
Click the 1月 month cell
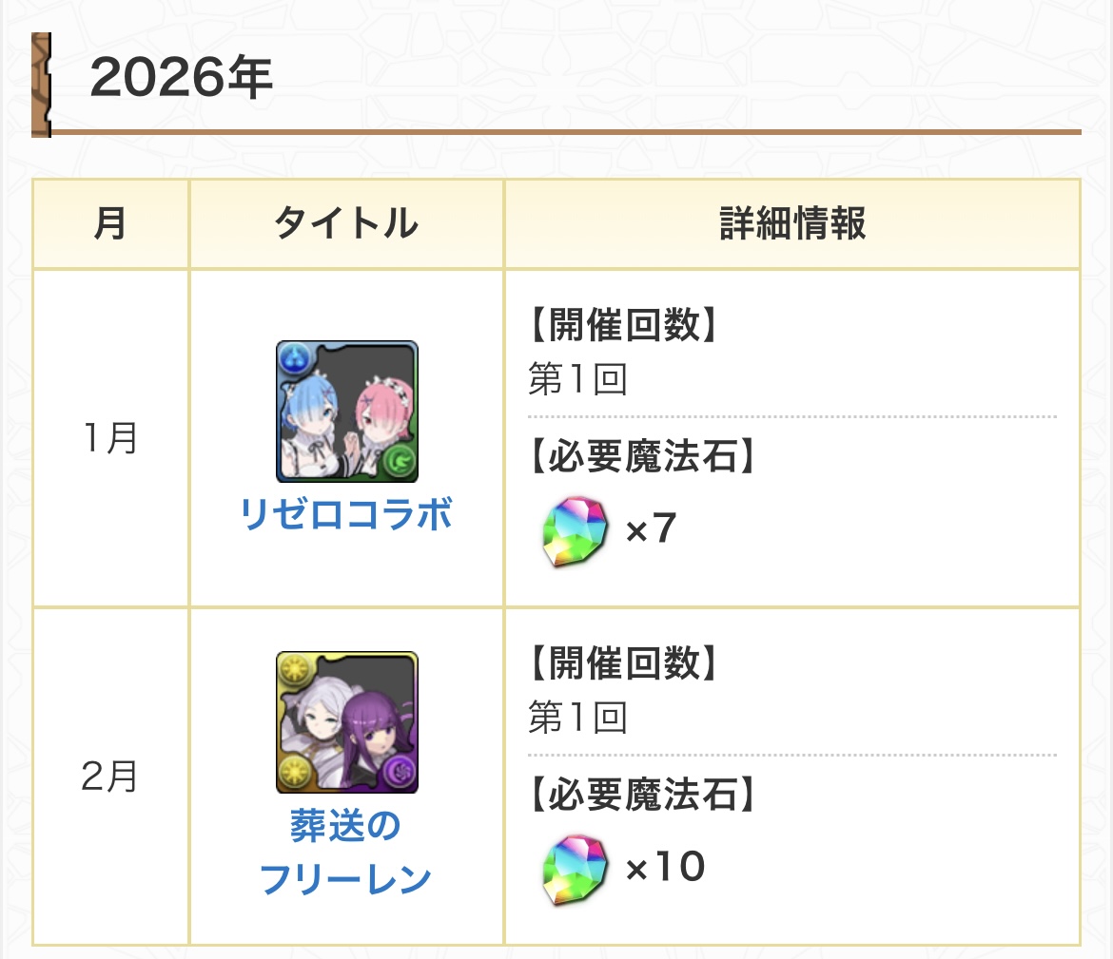click(x=110, y=438)
